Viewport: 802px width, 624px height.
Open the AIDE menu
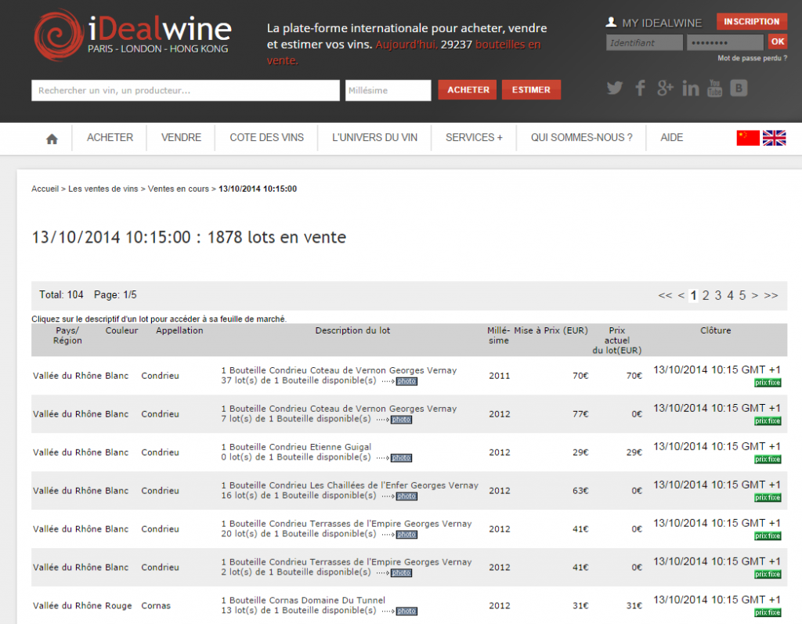click(671, 138)
